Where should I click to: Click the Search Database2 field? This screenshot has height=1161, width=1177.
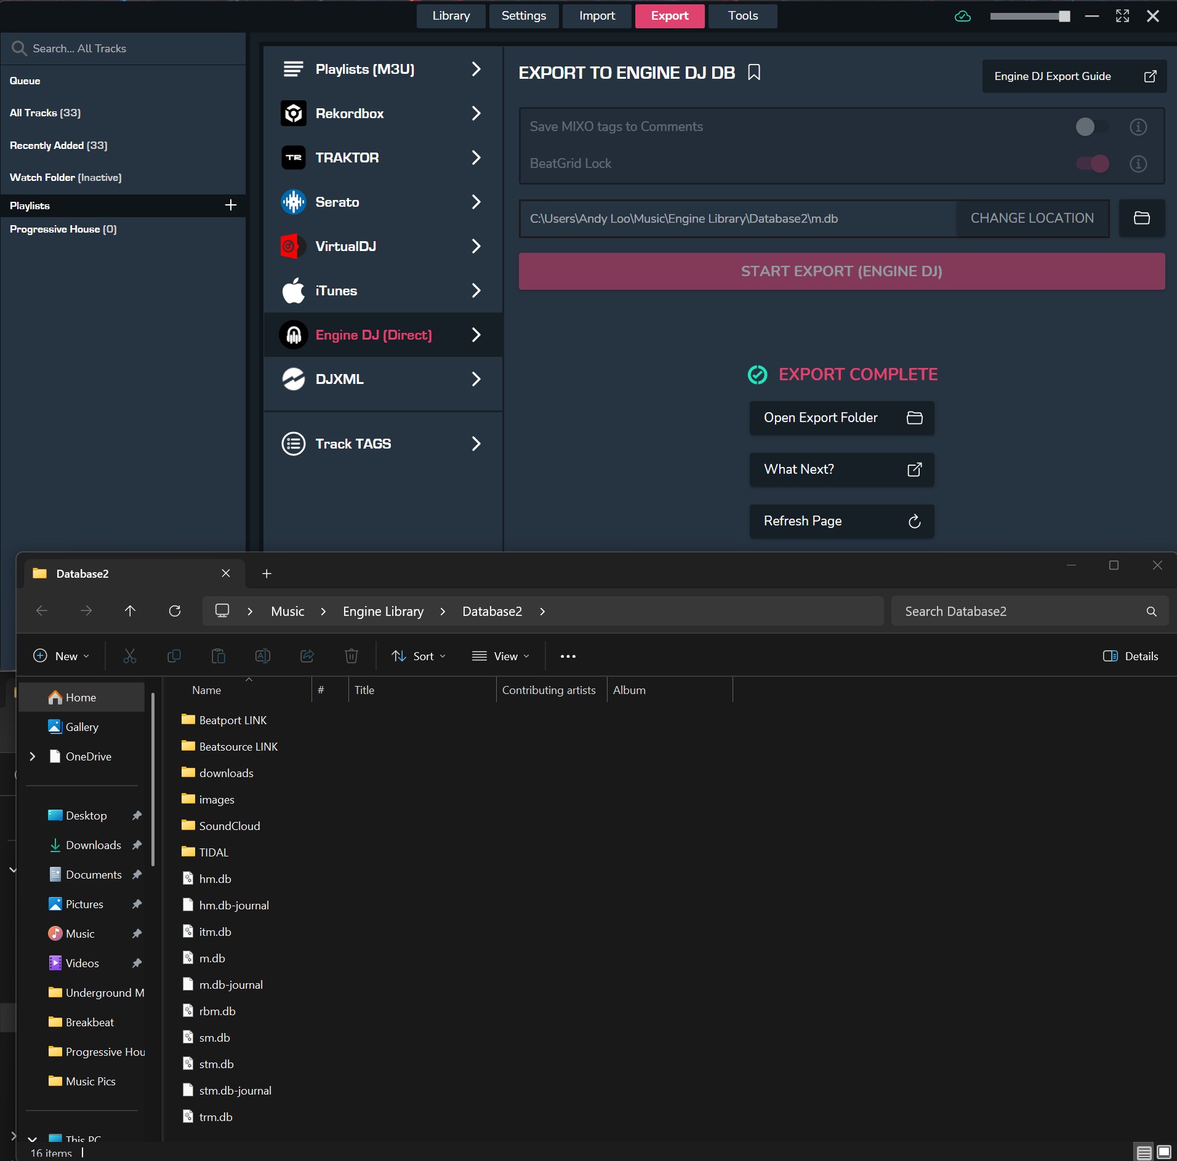click(x=1029, y=611)
